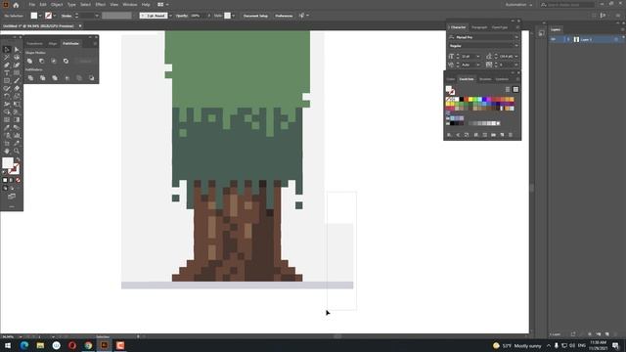
Task: Open the Object menu
Action: 57,4
